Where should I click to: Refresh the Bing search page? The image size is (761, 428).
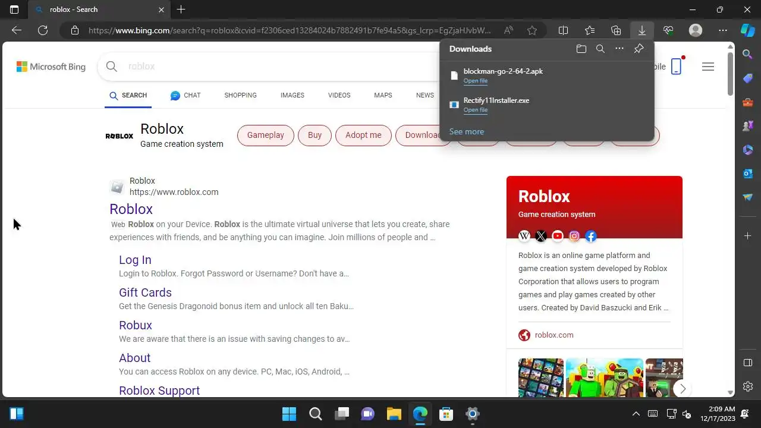[43, 30]
